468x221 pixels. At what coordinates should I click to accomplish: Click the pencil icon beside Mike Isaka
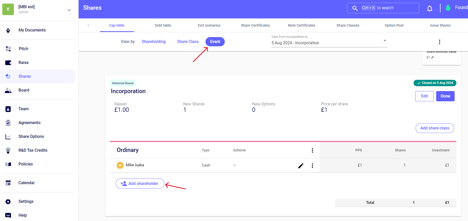(x=301, y=166)
